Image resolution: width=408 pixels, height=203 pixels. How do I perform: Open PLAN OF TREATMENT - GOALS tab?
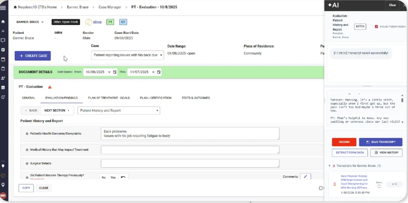(109, 98)
